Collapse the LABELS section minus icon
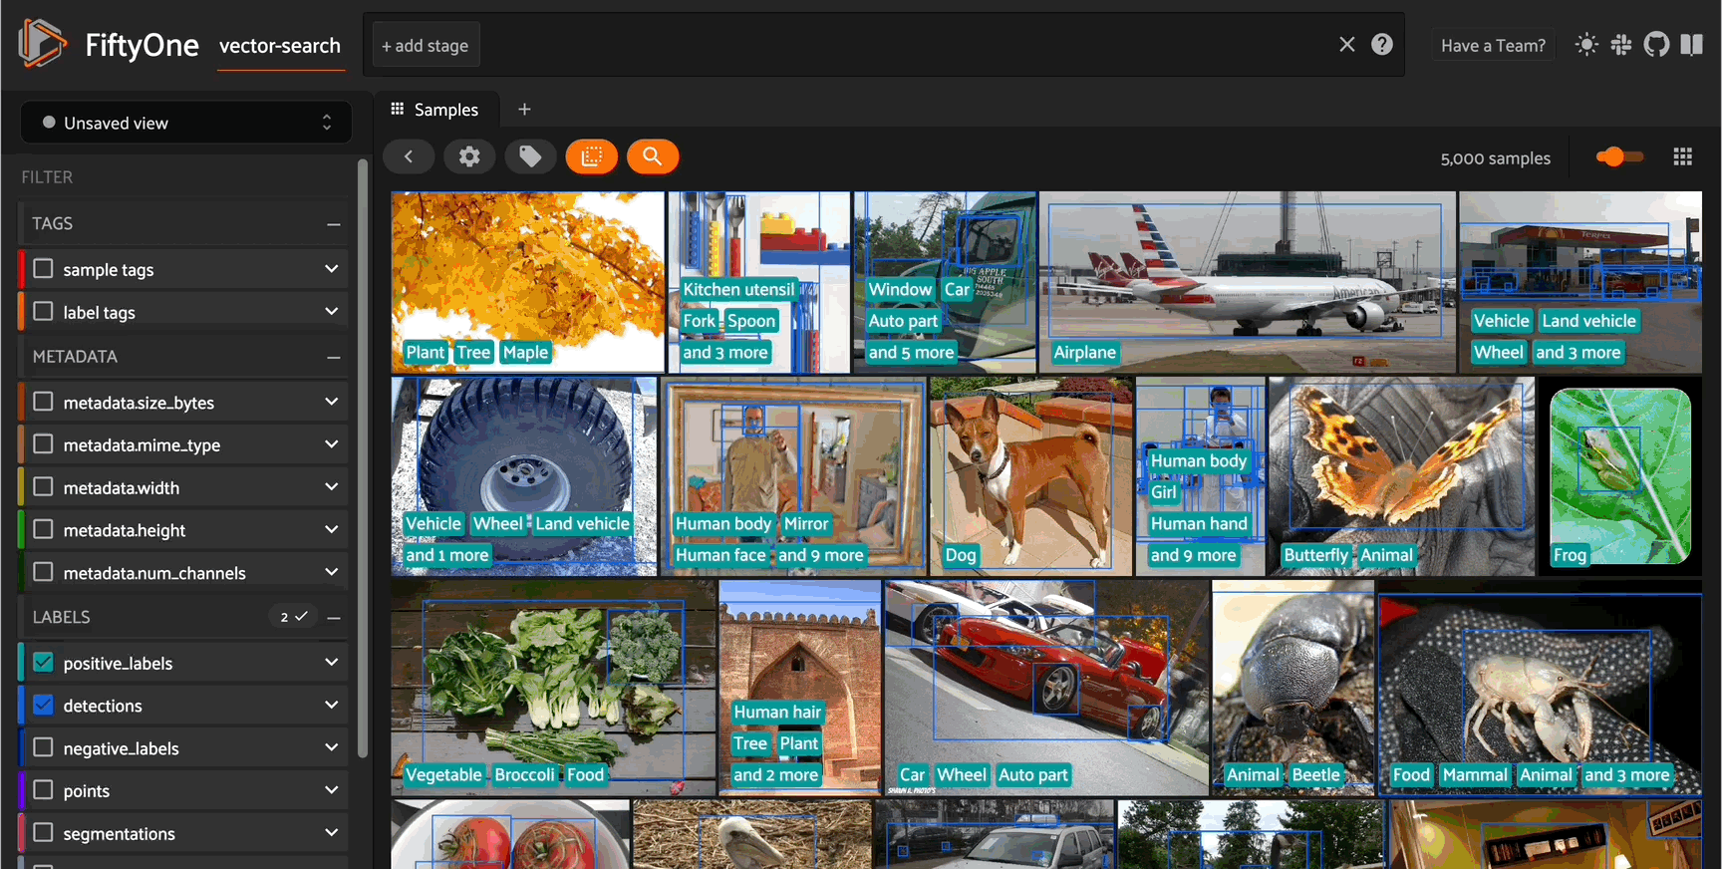 click(x=334, y=618)
